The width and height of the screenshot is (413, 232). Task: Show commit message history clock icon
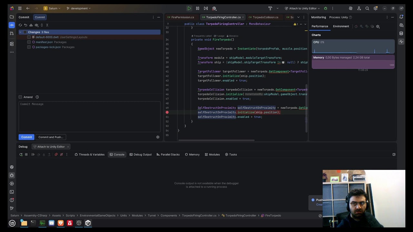[x=37, y=97]
